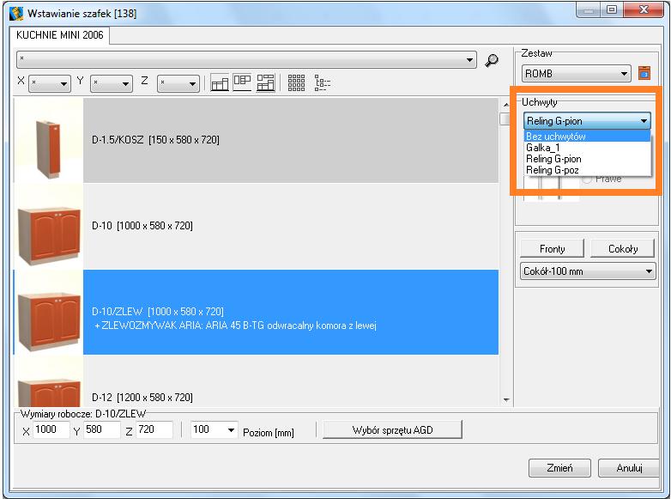Show only base cabinets with first filter icon
671x499 pixels.
point(220,82)
